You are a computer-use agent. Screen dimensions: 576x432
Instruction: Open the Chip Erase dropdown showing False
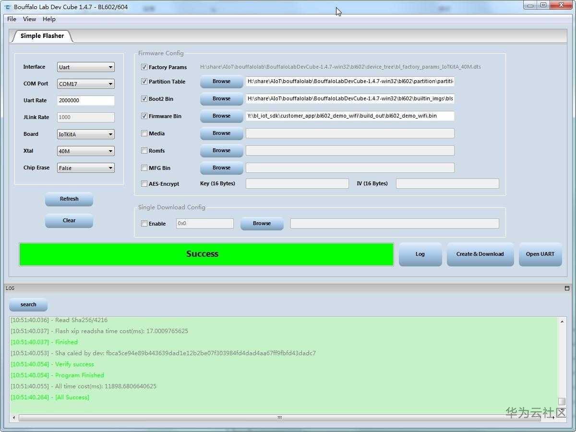click(86, 168)
